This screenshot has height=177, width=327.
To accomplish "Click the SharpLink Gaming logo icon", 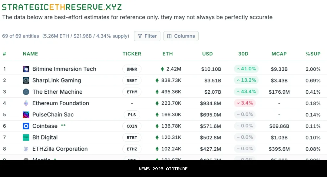I will pyautogui.click(x=26, y=81).
